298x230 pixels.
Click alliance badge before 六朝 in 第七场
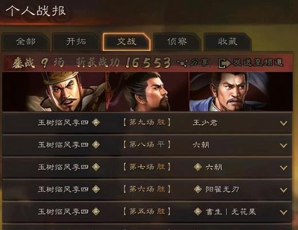point(198,167)
